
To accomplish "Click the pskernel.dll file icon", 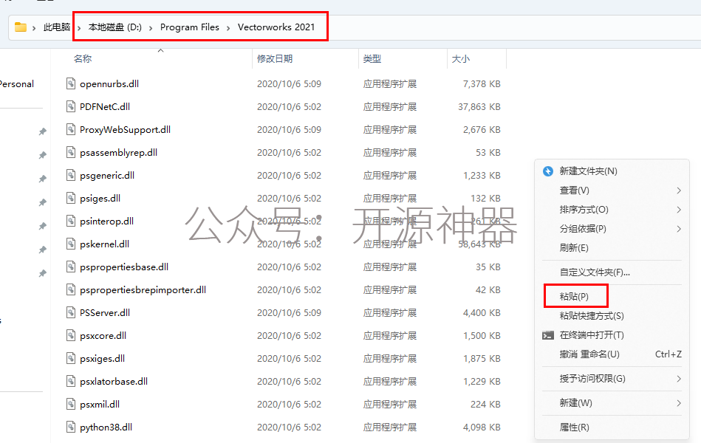I will click(x=71, y=244).
